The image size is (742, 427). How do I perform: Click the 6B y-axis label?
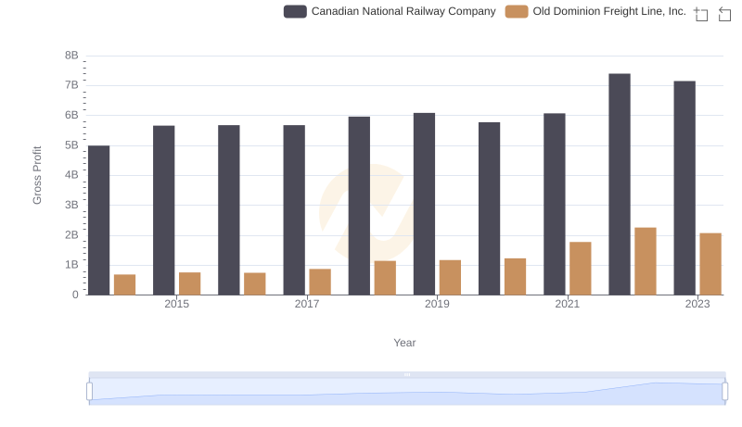pyautogui.click(x=72, y=115)
